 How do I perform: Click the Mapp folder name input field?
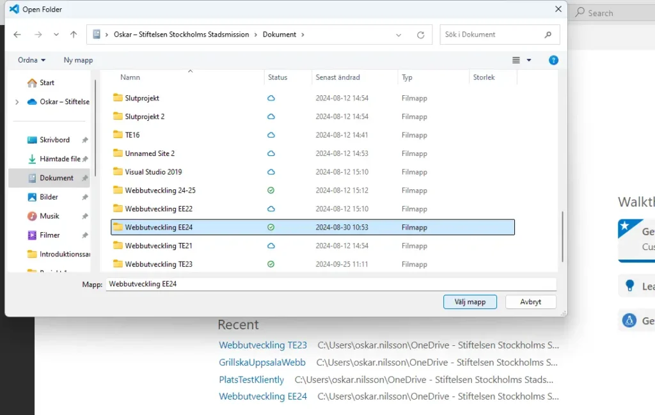[329, 284]
